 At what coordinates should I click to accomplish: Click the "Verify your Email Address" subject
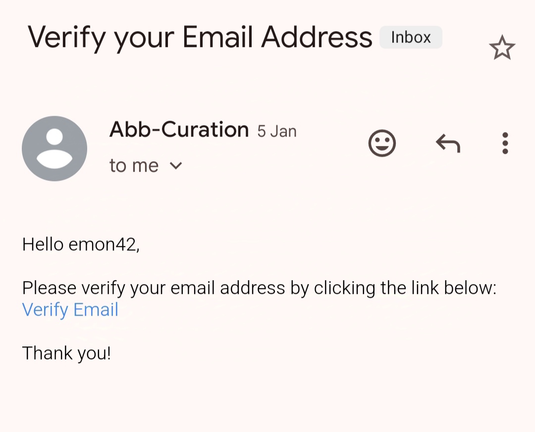pyautogui.click(x=200, y=38)
